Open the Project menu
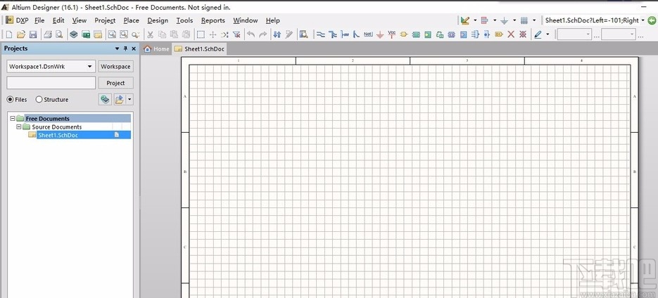The width and height of the screenshot is (658, 298). click(x=105, y=20)
